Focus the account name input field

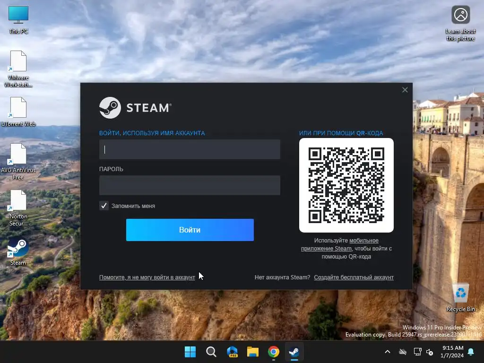coord(190,149)
